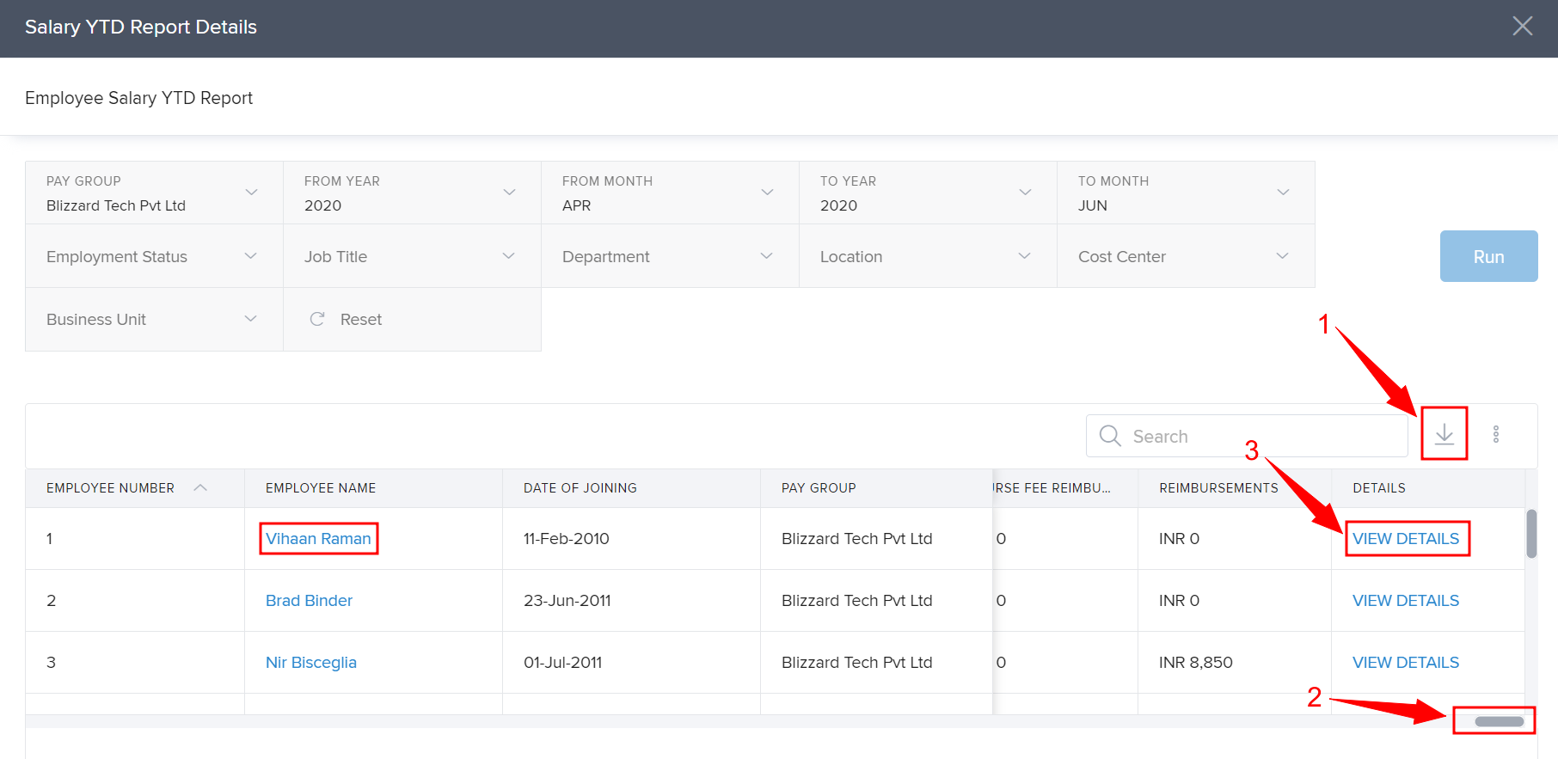Expand the Location filter
Image resolution: width=1558 pixels, height=759 pixels.
[x=928, y=256]
